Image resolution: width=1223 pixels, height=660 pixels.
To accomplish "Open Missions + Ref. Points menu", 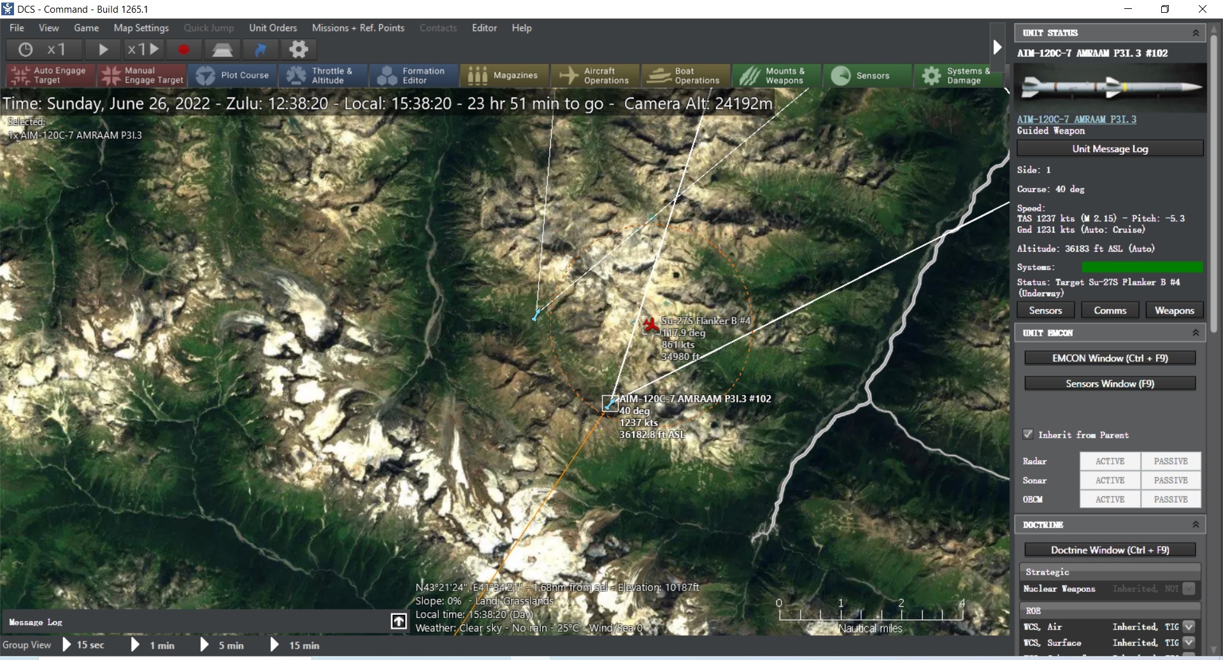I will pyautogui.click(x=358, y=28).
